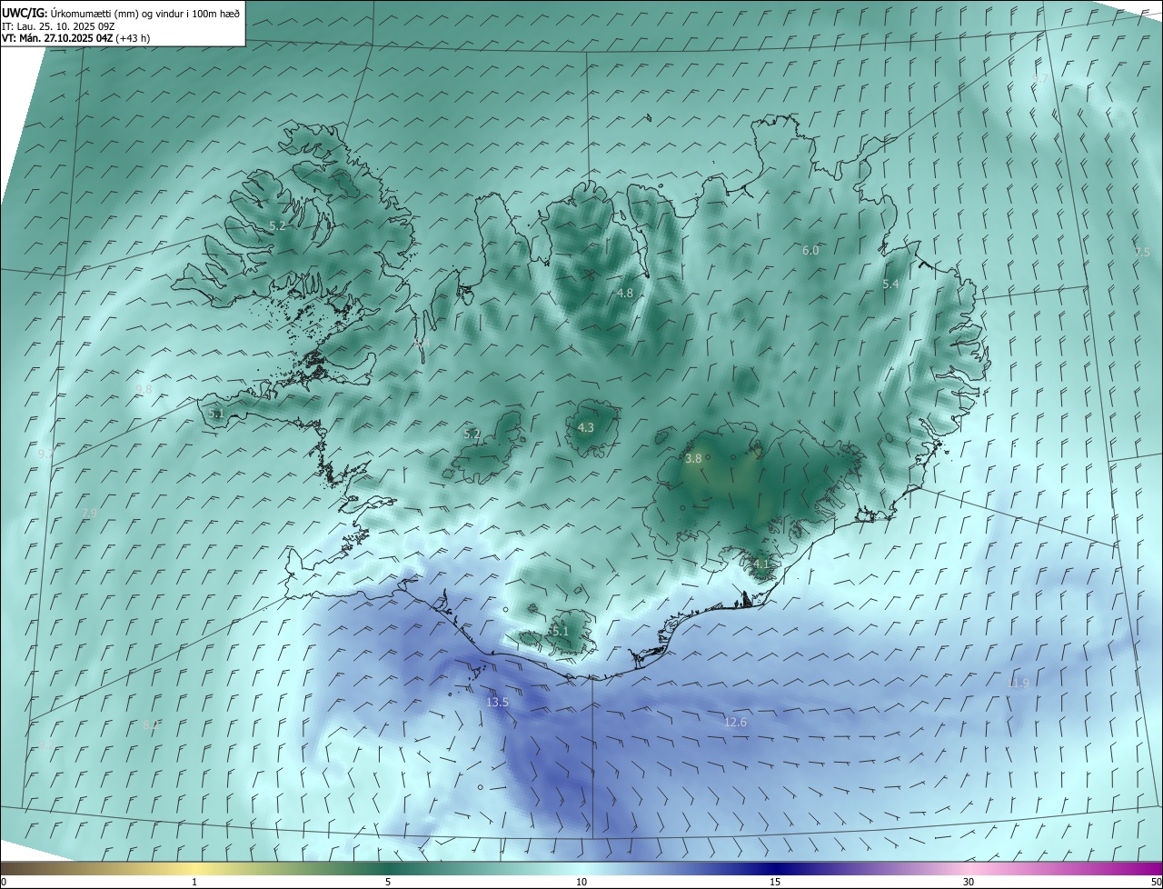
Task: Click the 7.9 value in the western sea
Action: click(89, 514)
